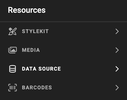Image resolution: width=127 pixels, height=100 pixels.
Task: Click the Resources panel heading
Action: coord(27,10)
